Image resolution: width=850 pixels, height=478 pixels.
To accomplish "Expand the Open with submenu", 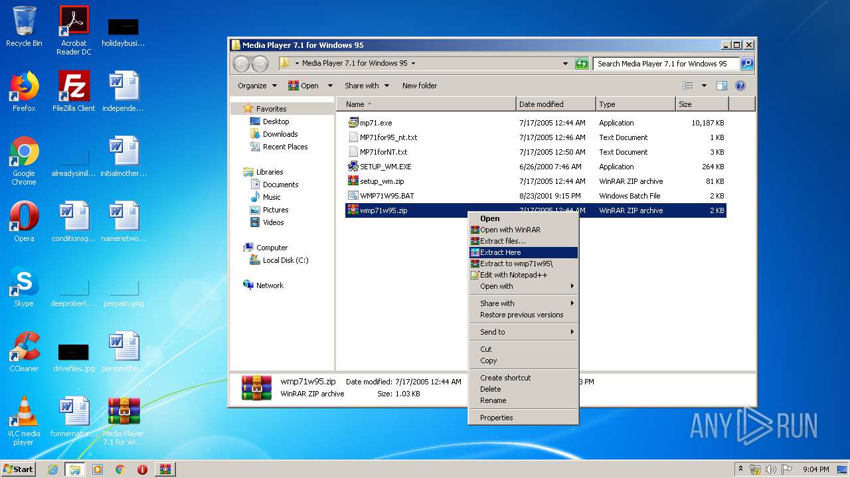I will click(523, 286).
